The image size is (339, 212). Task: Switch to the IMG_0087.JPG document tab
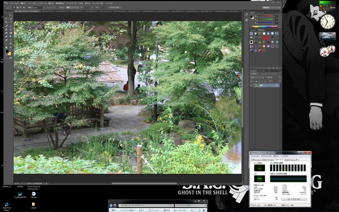(x=48, y=11)
